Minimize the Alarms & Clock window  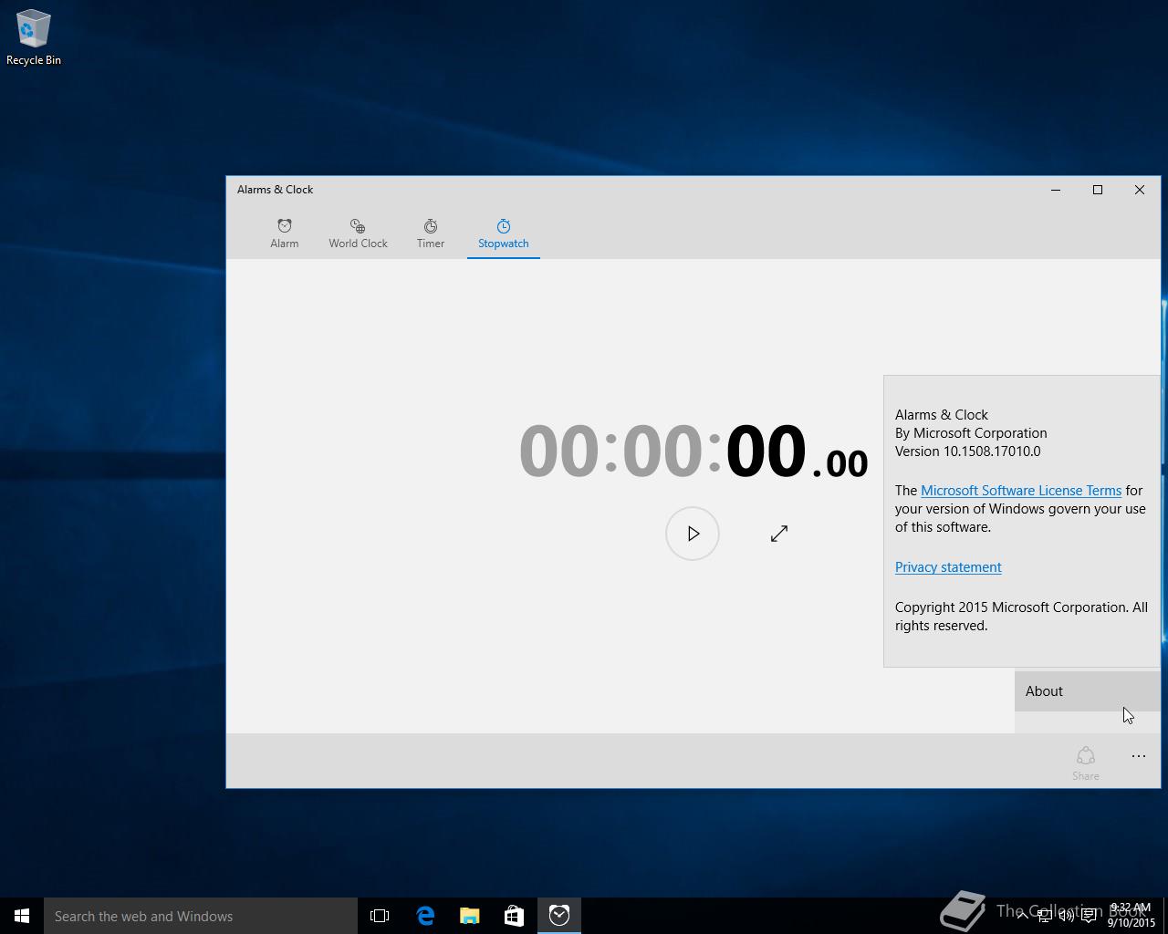pyautogui.click(x=1056, y=190)
